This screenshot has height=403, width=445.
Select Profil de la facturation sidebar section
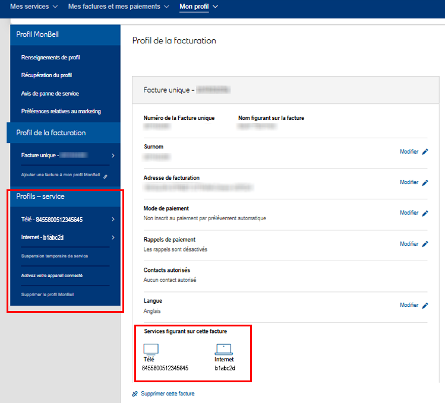64,133
